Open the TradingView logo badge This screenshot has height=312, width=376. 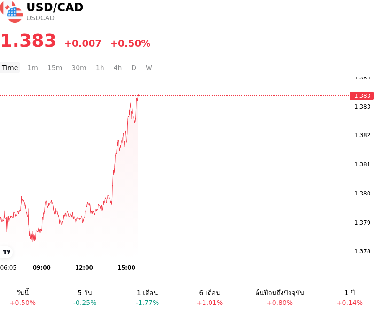click(6, 252)
